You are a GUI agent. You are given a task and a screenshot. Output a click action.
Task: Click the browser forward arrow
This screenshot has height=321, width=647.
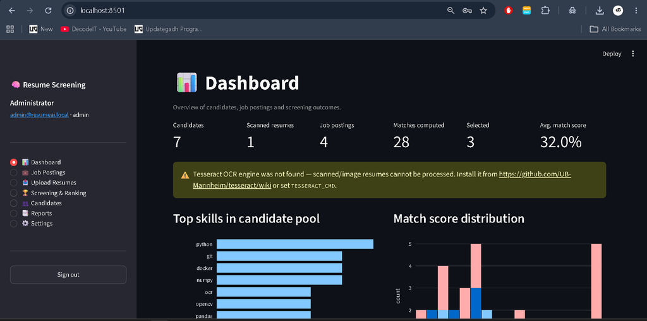coord(30,11)
